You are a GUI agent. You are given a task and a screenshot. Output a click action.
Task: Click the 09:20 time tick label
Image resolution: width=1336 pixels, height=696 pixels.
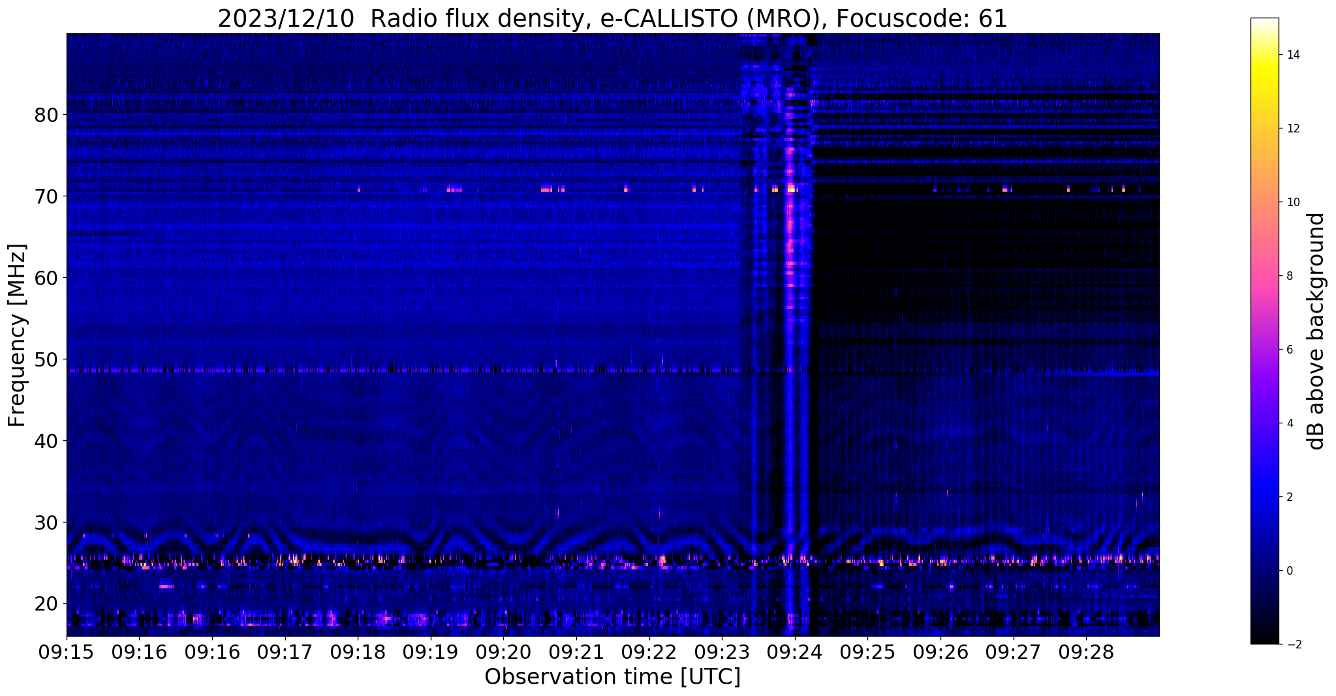pos(503,652)
